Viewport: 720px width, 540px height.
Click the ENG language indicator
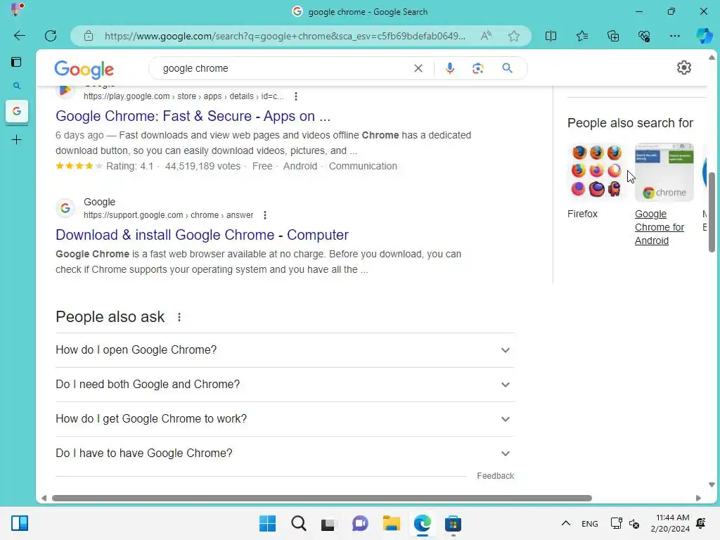pos(590,523)
